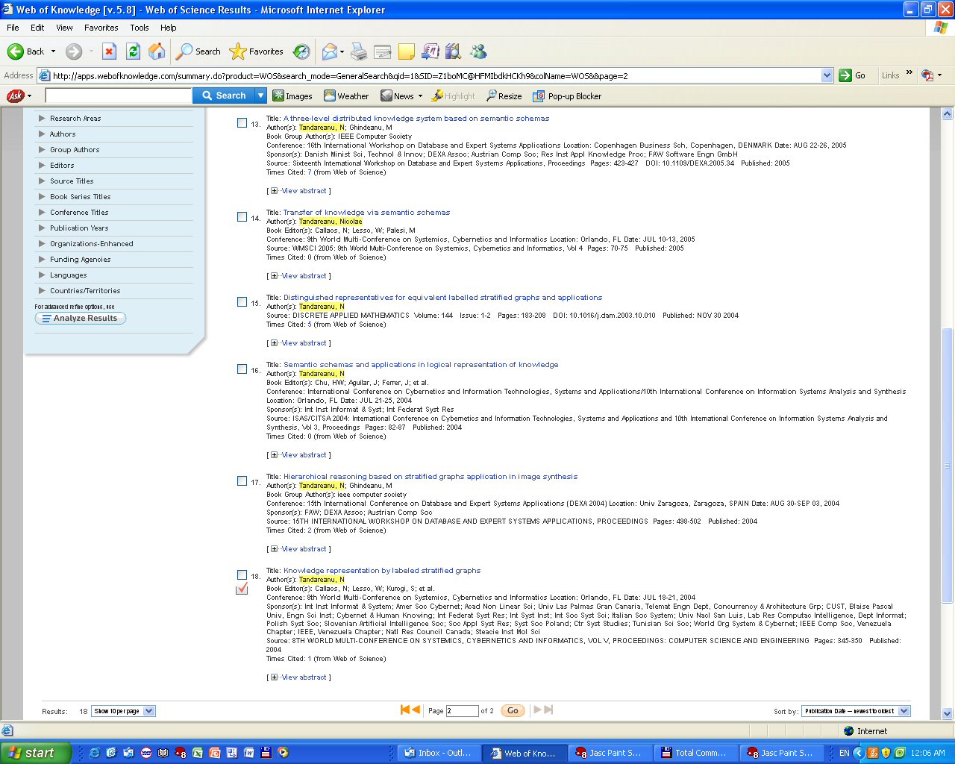Click the Go button next to address bar

[852, 75]
